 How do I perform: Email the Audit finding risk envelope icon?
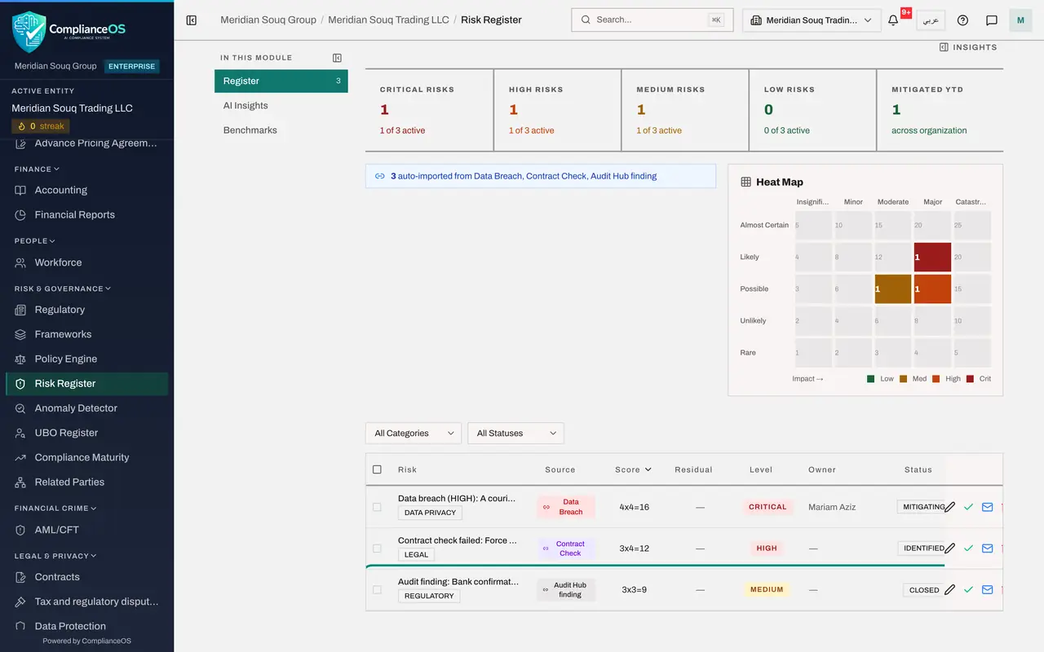pos(987,590)
